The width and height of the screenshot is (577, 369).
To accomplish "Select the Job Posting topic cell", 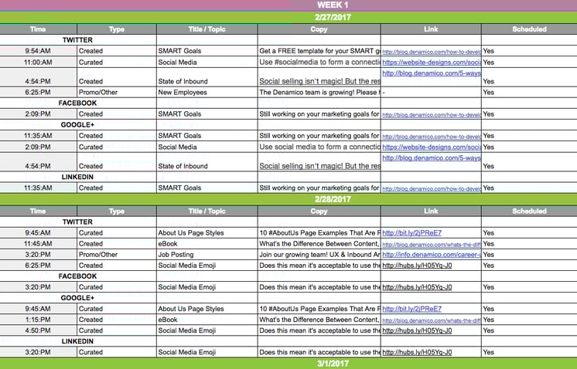I will pyautogui.click(x=207, y=255).
